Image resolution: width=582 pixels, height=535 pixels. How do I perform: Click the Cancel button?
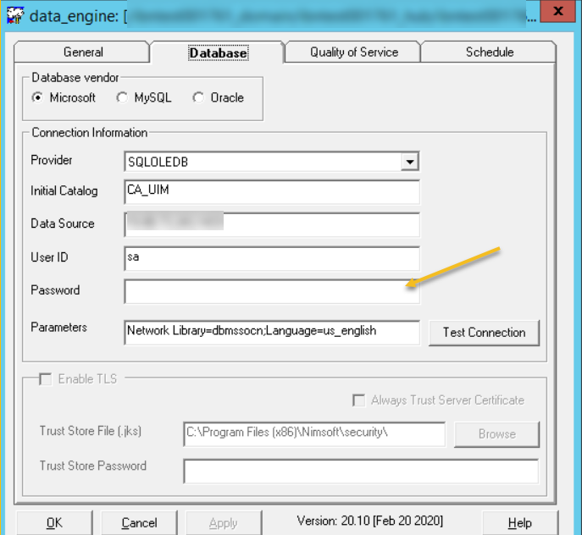[x=139, y=523]
